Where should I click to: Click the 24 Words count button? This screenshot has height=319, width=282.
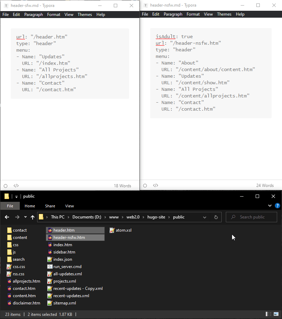click(x=265, y=186)
